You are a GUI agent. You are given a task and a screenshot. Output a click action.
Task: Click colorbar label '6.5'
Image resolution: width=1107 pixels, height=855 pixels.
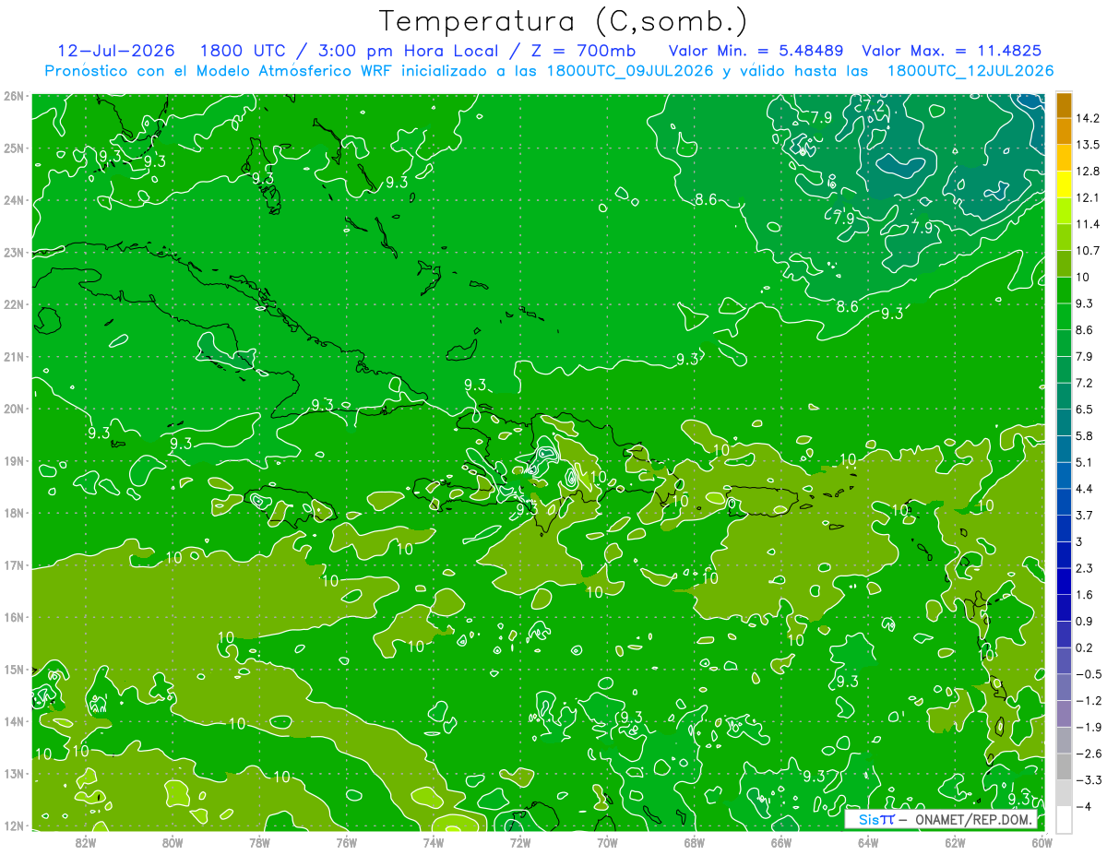(1086, 410)
